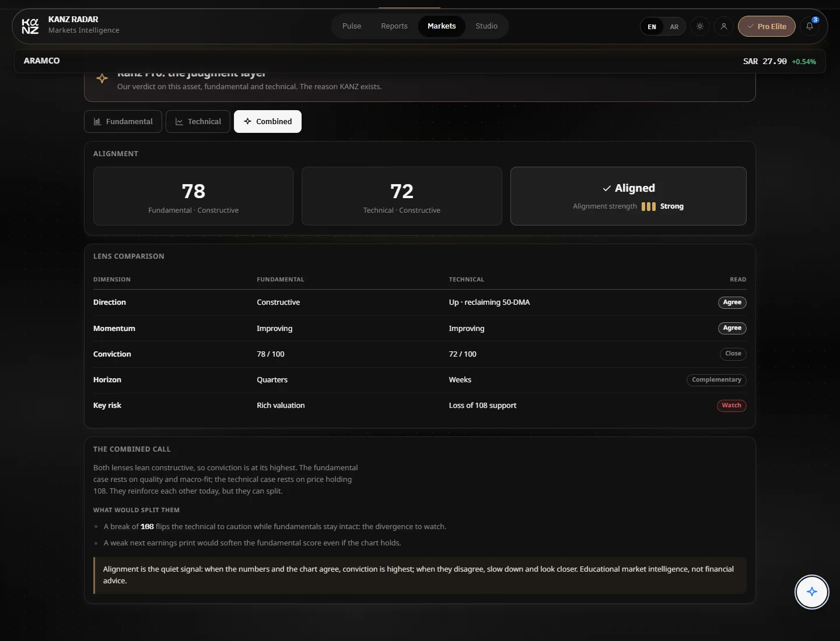Click the Direction dimension label
Image resolution: width=840 pixels, height=641 pixels.
(110, 302)
